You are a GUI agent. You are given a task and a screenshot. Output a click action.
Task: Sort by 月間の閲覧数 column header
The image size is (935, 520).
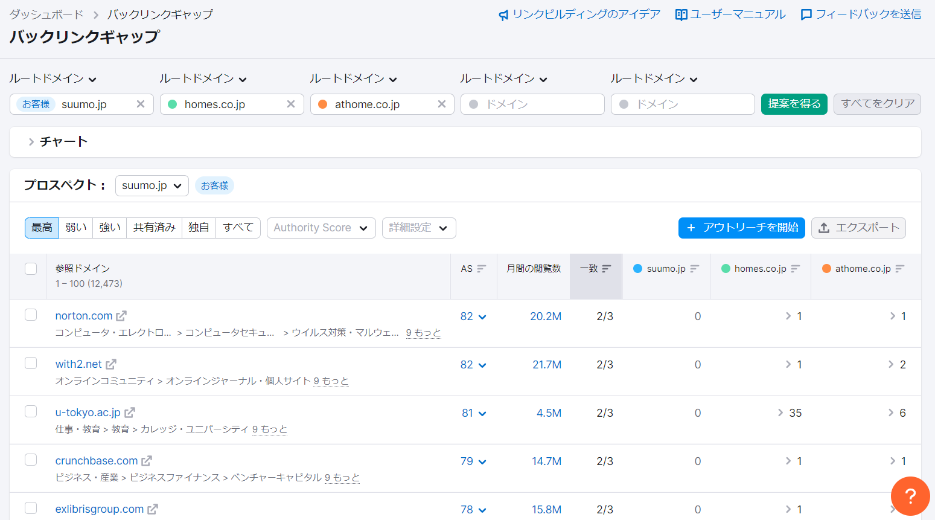534,269
